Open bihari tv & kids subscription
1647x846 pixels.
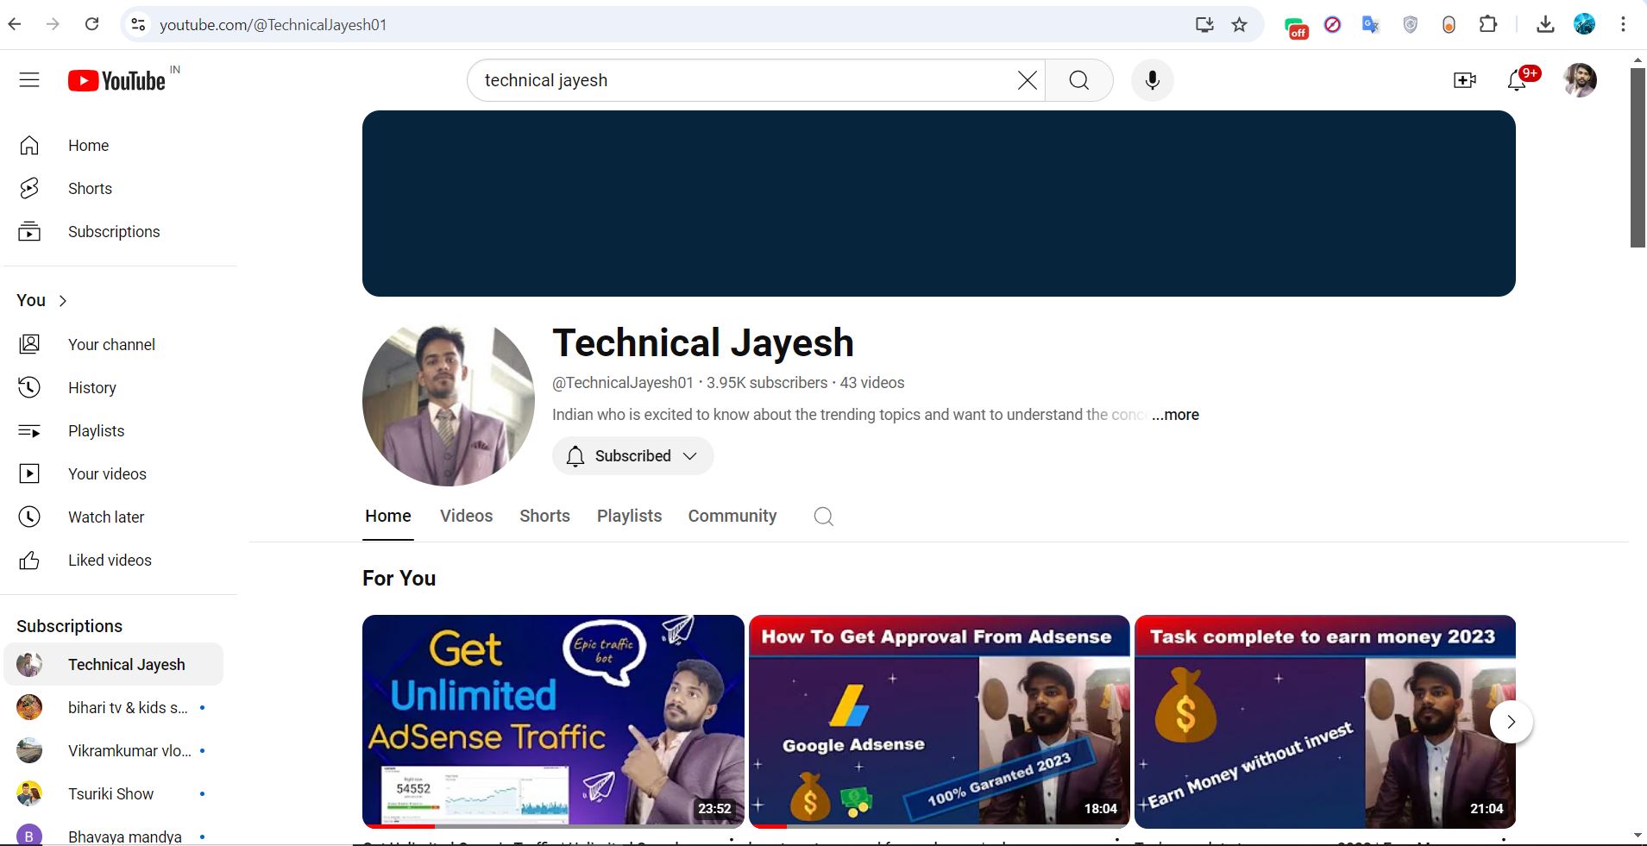pos(114,708)
